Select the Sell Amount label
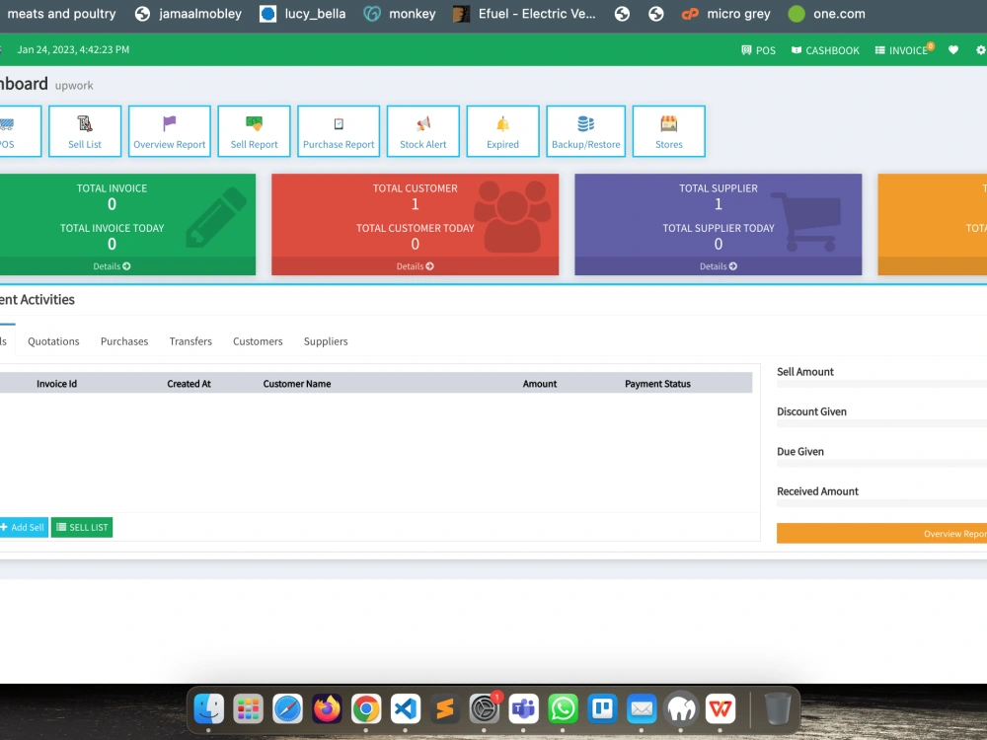This screenshot has width=987, height=740. [x=805, y=372]
